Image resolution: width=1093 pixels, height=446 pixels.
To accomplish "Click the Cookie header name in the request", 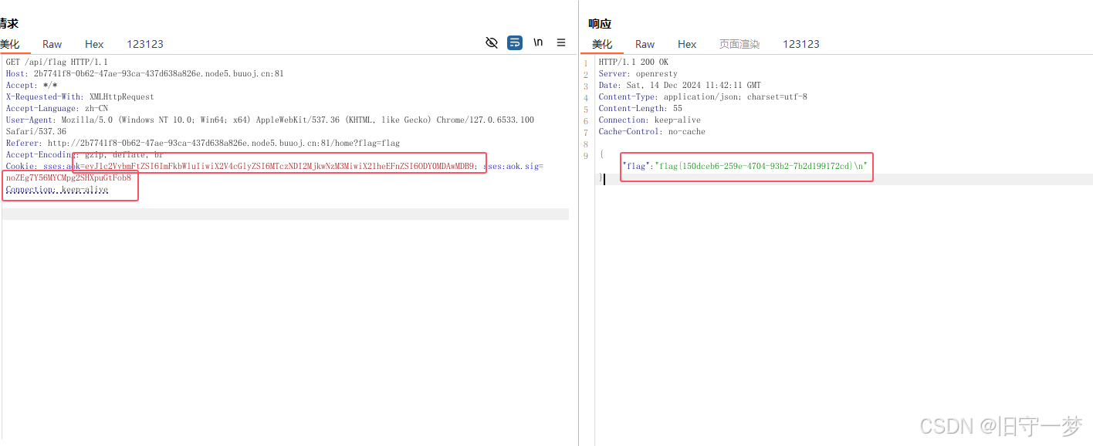I will click(x=20, y=166).
